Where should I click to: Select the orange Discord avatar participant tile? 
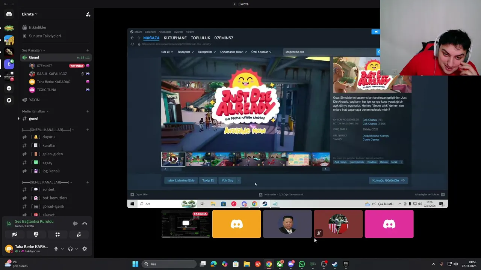click(x=236, y=224)
